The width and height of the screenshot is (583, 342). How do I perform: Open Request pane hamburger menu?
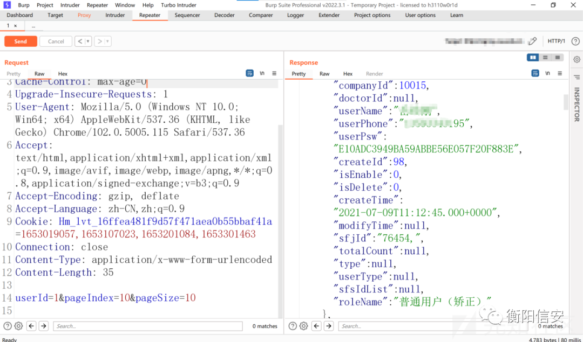[274, 73]
